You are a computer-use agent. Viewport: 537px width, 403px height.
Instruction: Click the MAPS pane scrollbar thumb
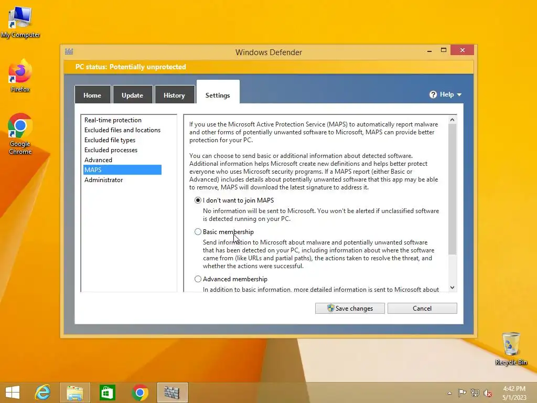click(452, 189)
